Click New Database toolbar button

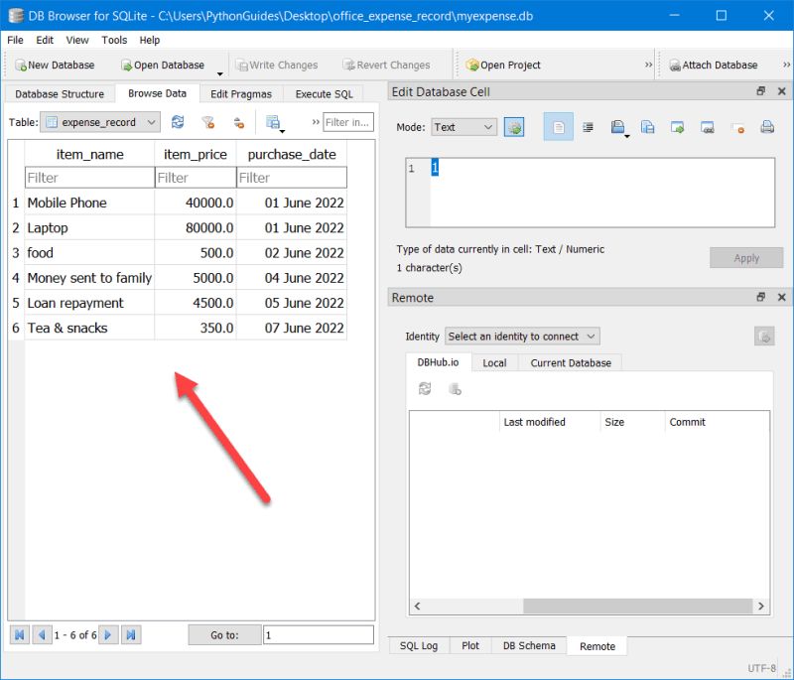tap(55, 65)
